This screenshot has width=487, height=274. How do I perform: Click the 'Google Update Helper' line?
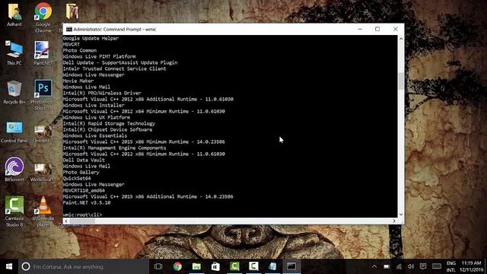click(91, 38)
